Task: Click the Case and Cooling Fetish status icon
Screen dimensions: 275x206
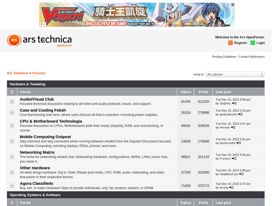Action: click(x=12, y=112)
